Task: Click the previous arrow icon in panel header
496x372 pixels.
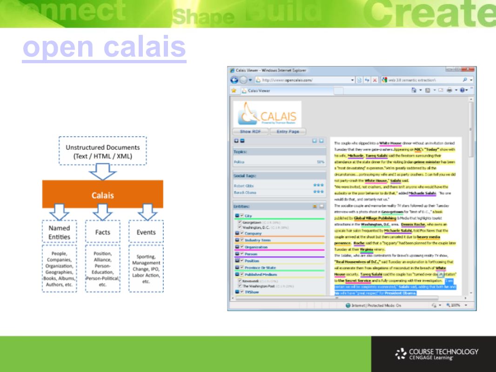Action: click(x=315, y=141)
